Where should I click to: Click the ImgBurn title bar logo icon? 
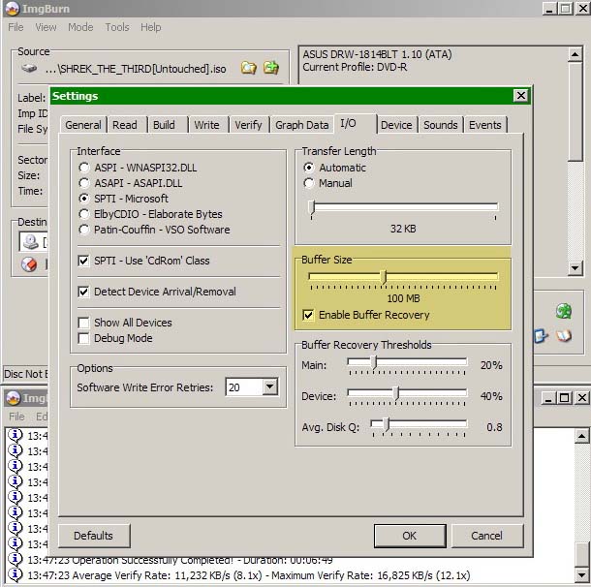(13, 9)
